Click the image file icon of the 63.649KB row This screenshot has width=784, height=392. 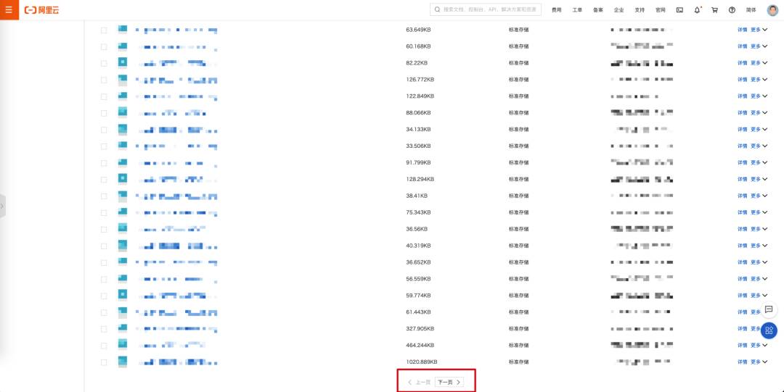[x=123, y=30]
